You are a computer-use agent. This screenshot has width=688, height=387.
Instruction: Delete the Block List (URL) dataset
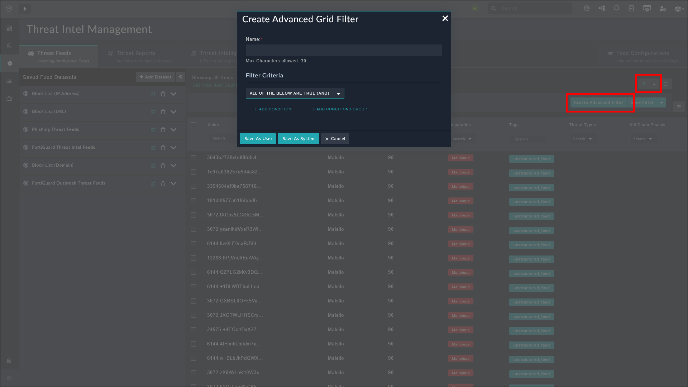(x=163, y=112)
